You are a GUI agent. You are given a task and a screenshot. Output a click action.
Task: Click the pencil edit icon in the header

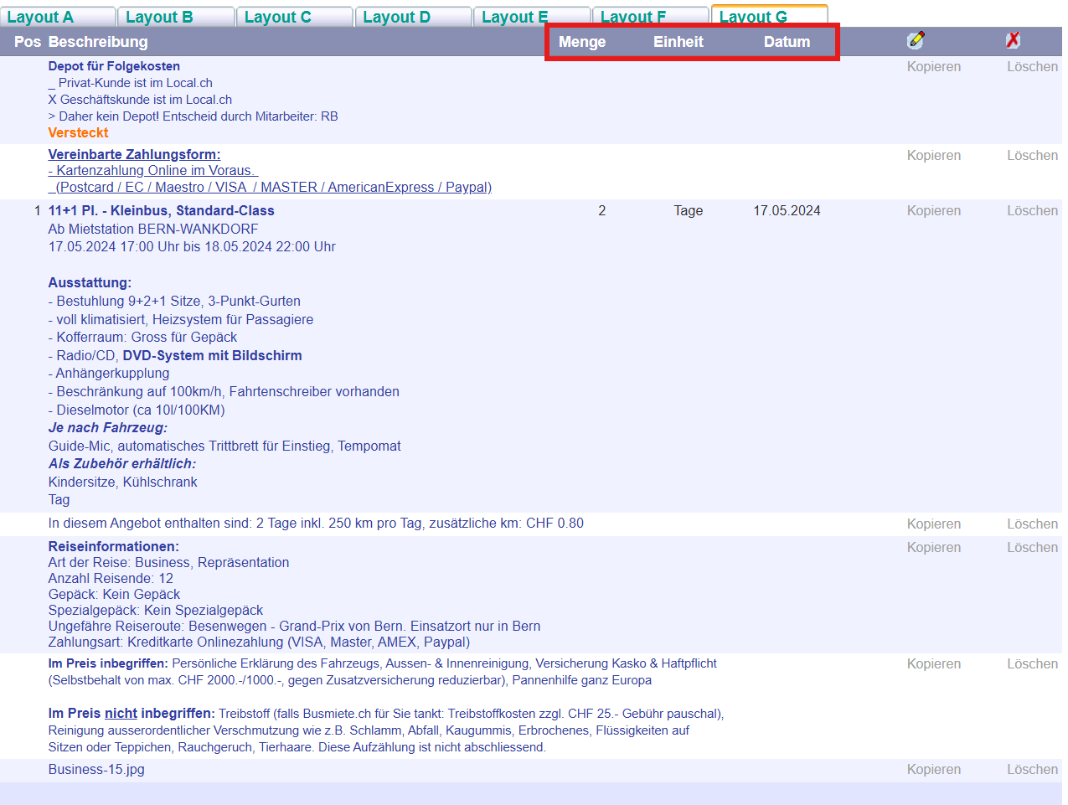tap(916, 40)
